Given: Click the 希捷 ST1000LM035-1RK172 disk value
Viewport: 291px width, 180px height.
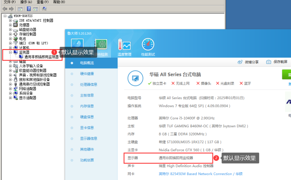Looking at the screenshot, I should (x=190, y=142).
